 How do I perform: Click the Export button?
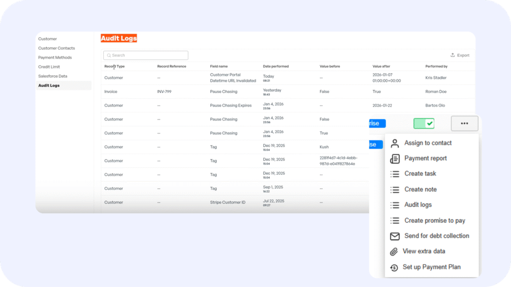pyautogui.click(x=460, y=55)
